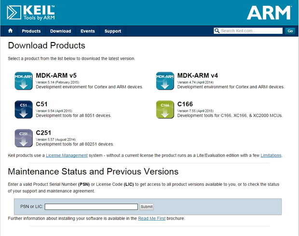Image resolution: width=299 pixels, height=236 pixels.
Task: Click the ARM logo in header
Action: tap(269, 13)
